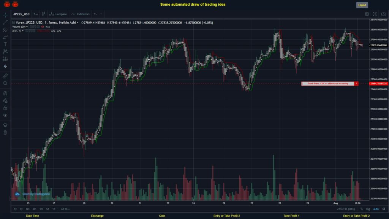Toggle hide all drawings eye icon

[x=5, y=115]
